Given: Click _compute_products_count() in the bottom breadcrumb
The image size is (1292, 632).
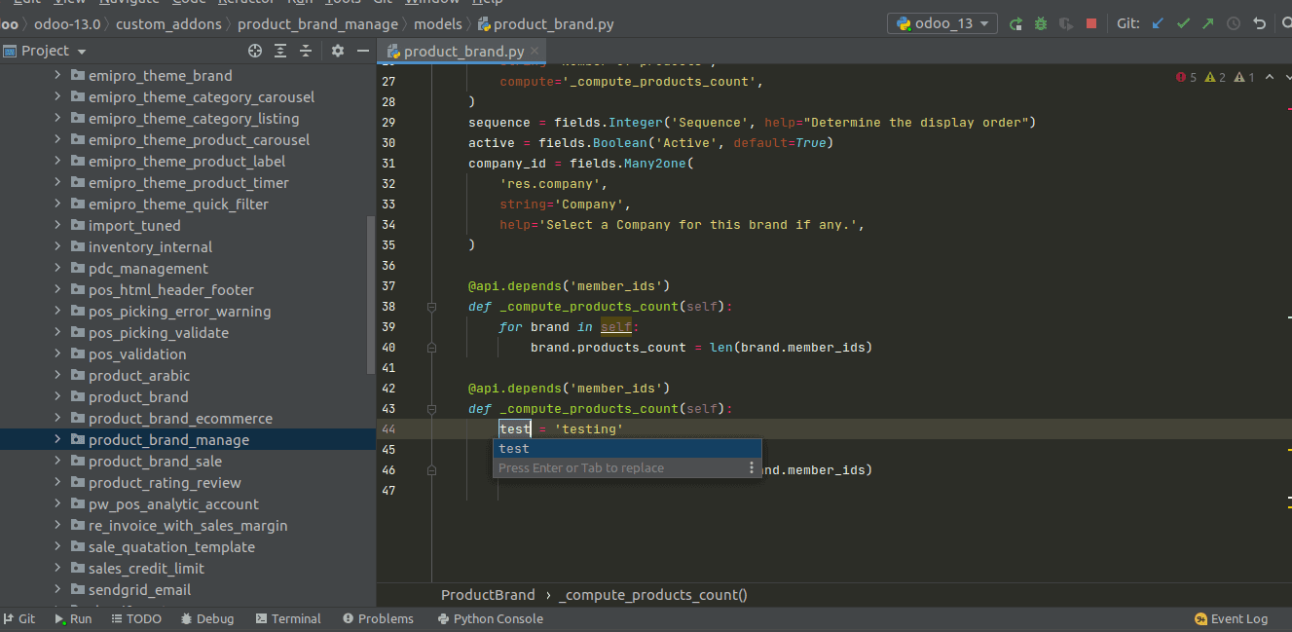Looking at the screenshot, I should click(653, 595).
